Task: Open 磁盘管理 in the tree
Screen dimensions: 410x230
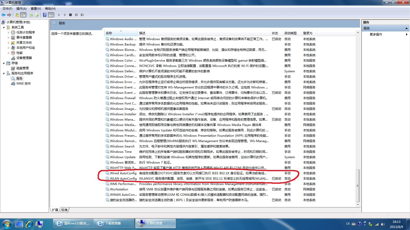Action: coord(23,68)
